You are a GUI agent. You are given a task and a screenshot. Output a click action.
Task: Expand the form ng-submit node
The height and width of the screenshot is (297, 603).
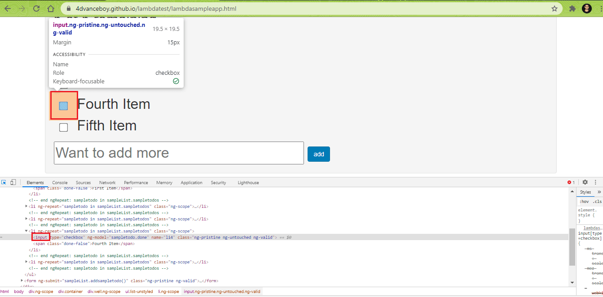22,281
